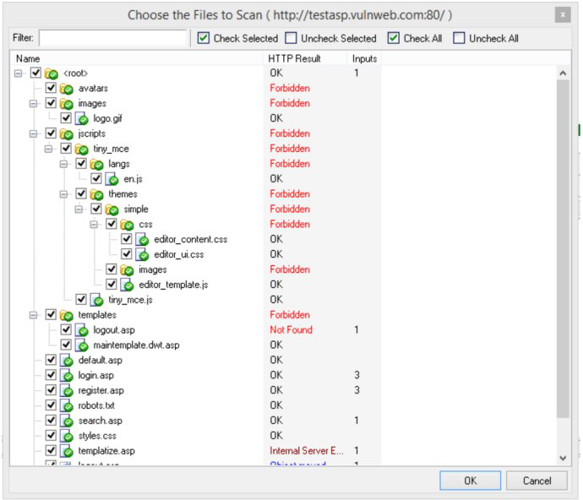Click the templatize.asp file icon
The image size is (583, 500).
[67, 452]
